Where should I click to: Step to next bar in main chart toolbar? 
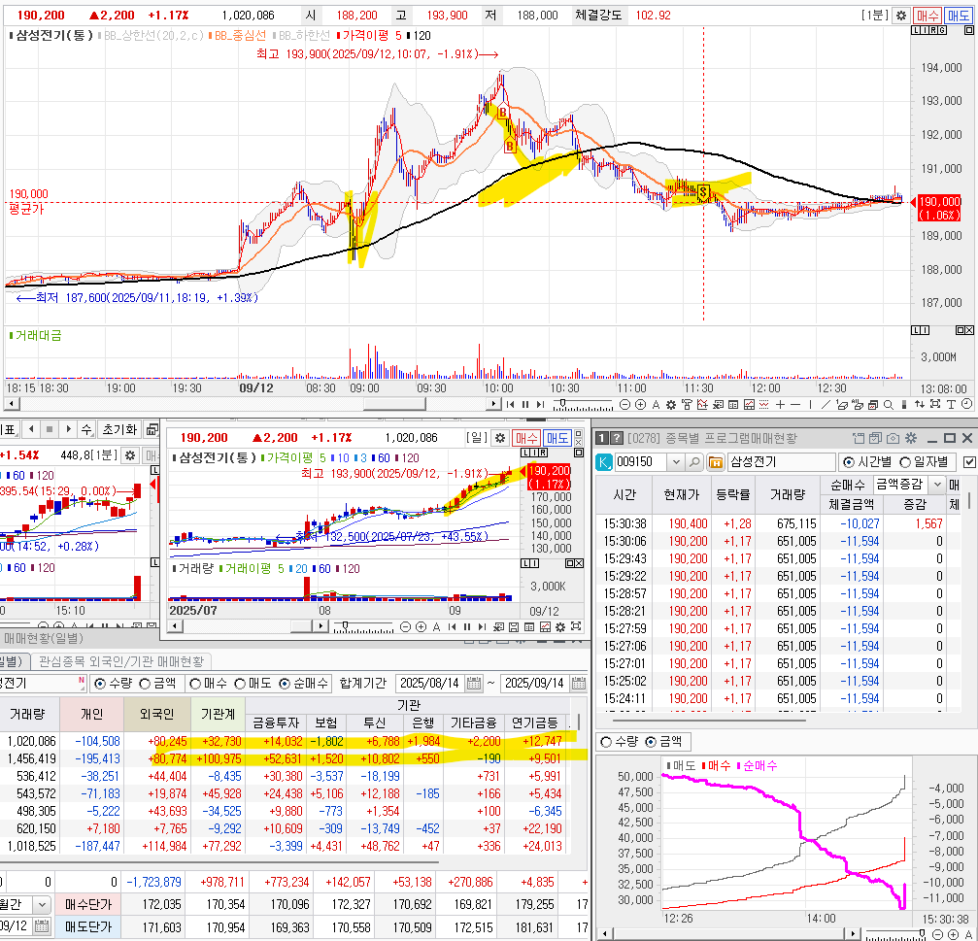click(540, 405)
